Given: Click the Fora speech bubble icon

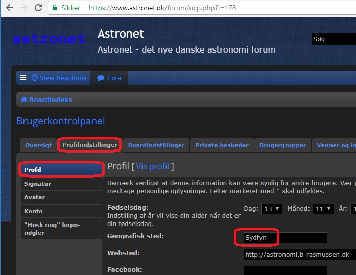Looking at the screenshot, I should click(101, 78).
